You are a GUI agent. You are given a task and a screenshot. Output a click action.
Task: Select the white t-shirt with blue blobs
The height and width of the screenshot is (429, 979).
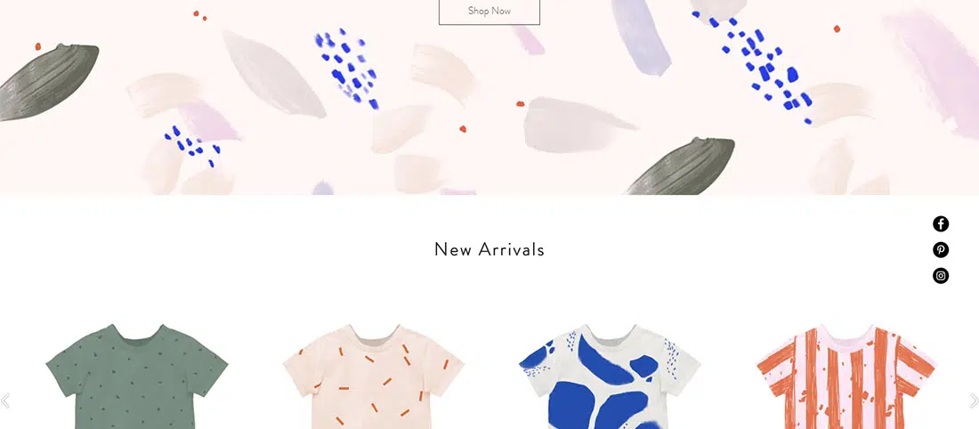(610, 376)
